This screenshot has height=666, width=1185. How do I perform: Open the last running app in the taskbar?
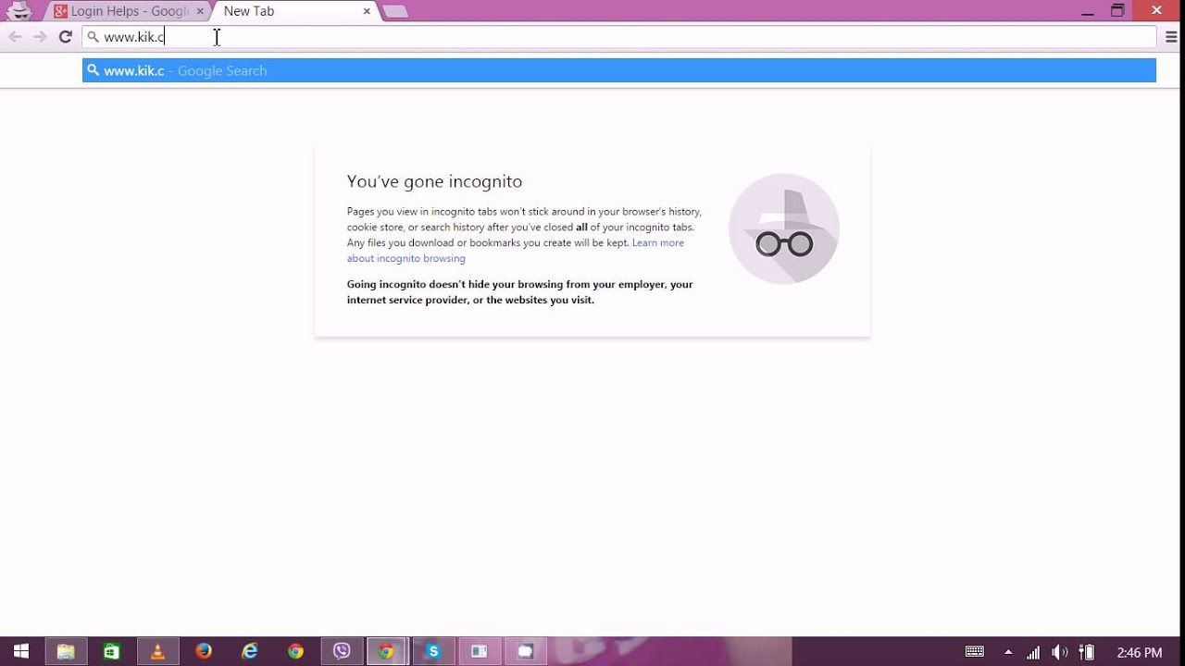click(525, 652)
